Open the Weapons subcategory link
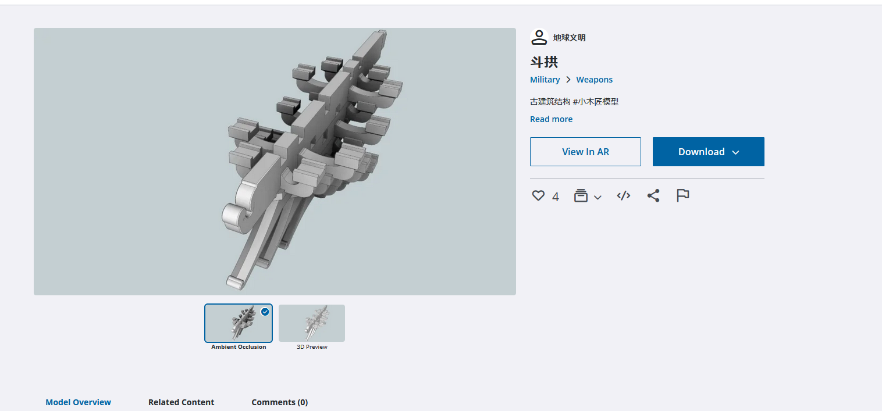The width and height of the screenshot is (882, 411). click(594, 80)
